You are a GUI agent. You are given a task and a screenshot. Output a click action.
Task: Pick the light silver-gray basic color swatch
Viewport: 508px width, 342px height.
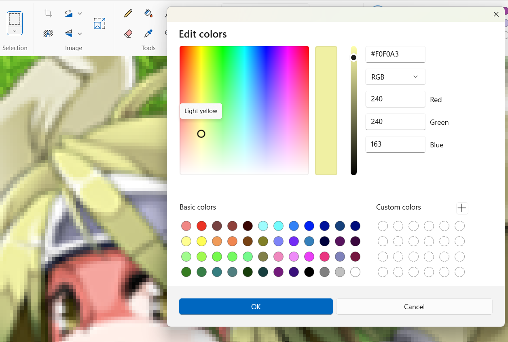(x=340, y=272)
